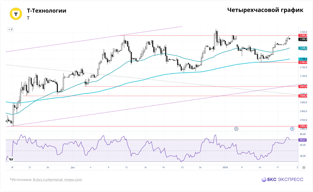This screenshot has width=313, height=192.
Task: Select the 3305,0 resistance price label
Action: (x=303, y=36)
